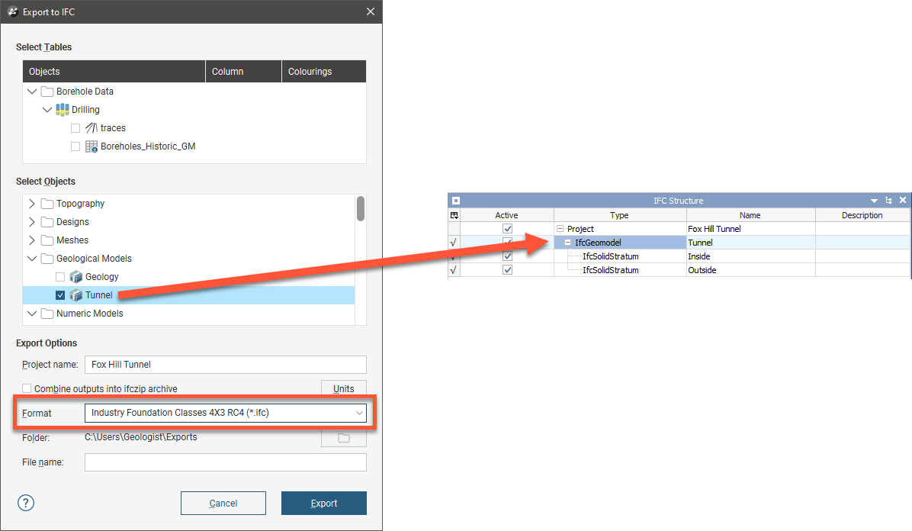Enable Combine outputs into ifczip archive

point(27,388)
